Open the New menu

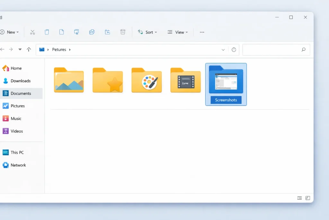[11, 32]
